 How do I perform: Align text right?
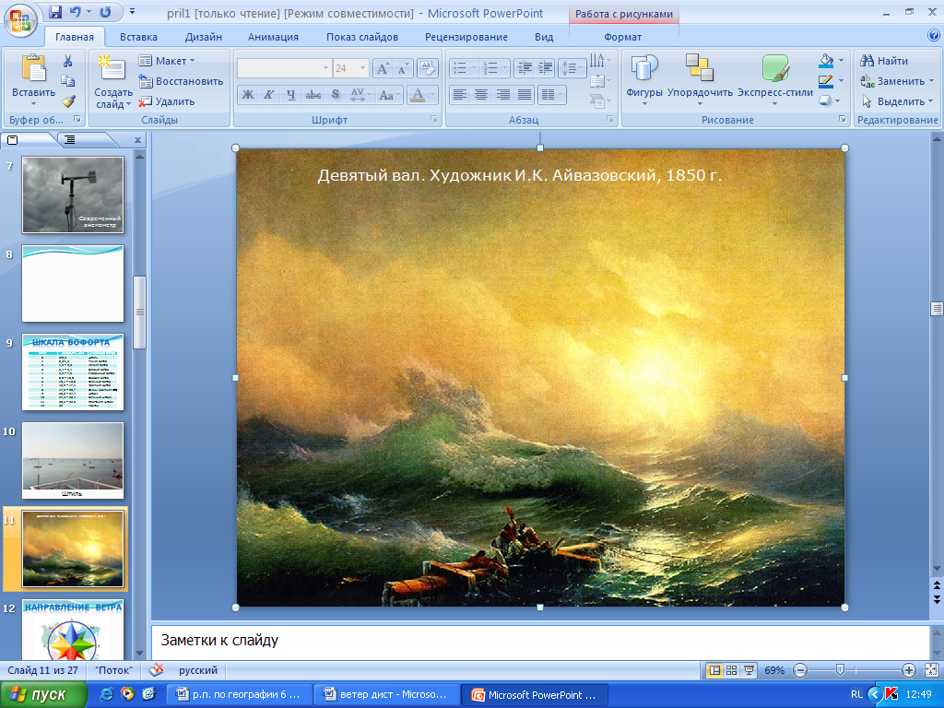503,95
